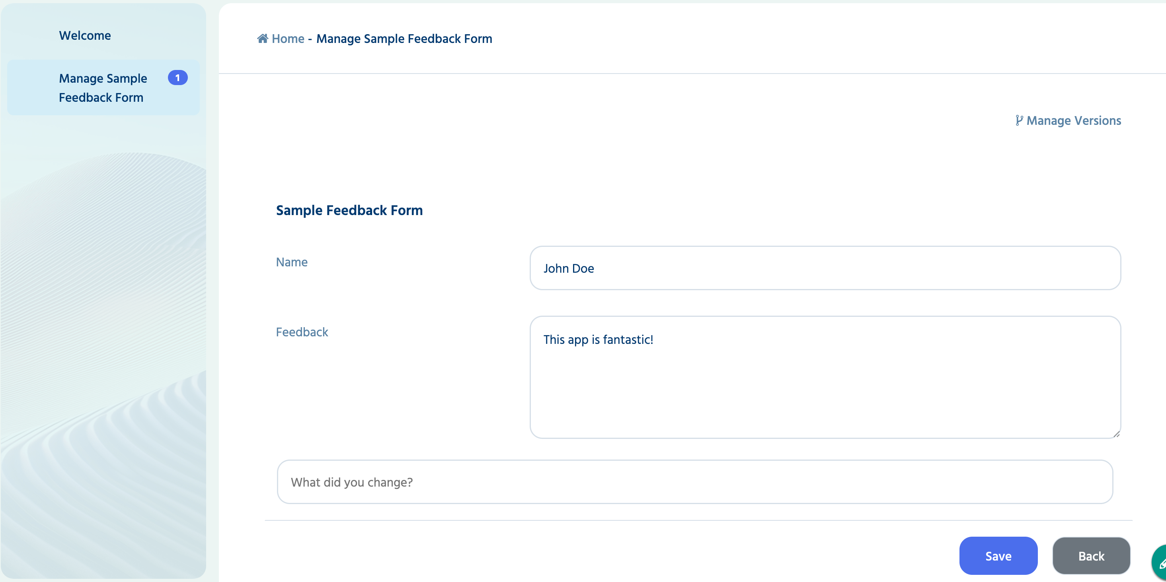This screenshot has width=1166, height=582.
Task: Select Welcome in the sidebar
Action: [x=85, y=36]
